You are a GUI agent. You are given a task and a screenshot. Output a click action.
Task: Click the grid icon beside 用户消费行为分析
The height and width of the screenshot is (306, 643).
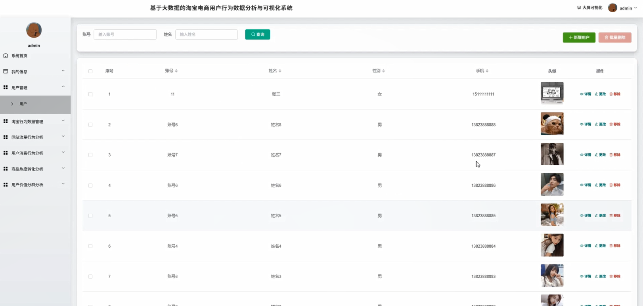click(6, 153)
